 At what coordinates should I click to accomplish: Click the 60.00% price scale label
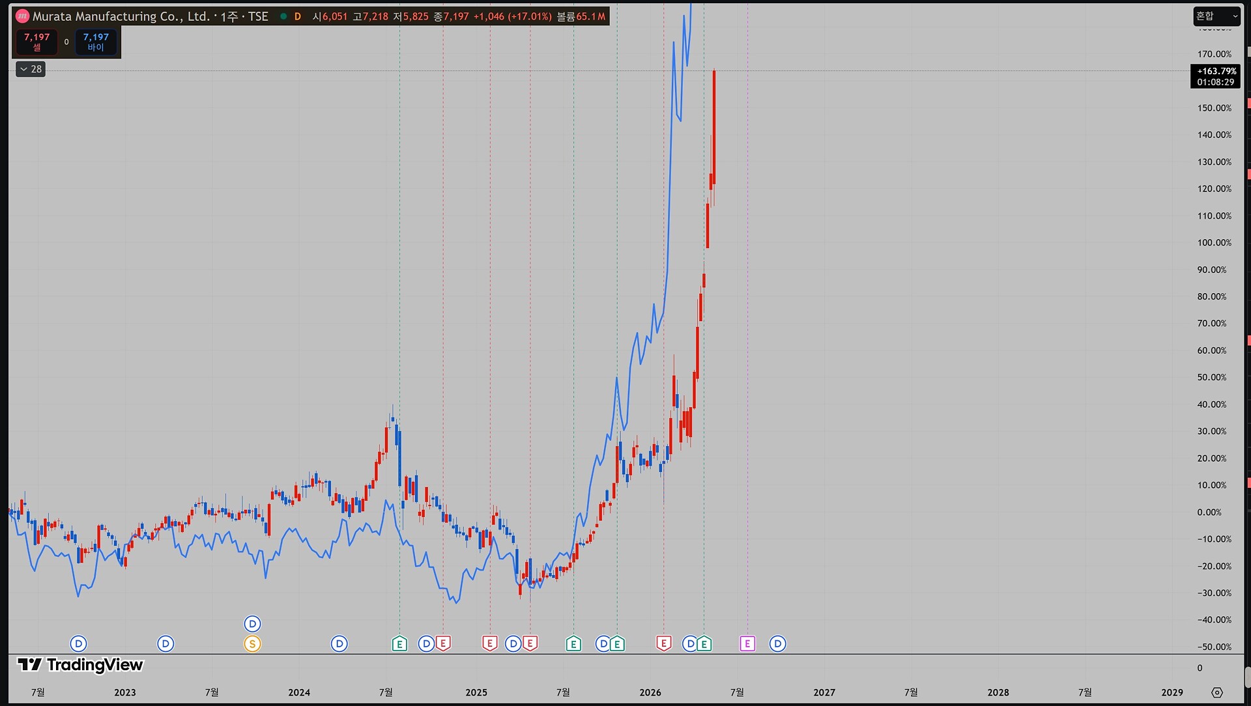1212,350
